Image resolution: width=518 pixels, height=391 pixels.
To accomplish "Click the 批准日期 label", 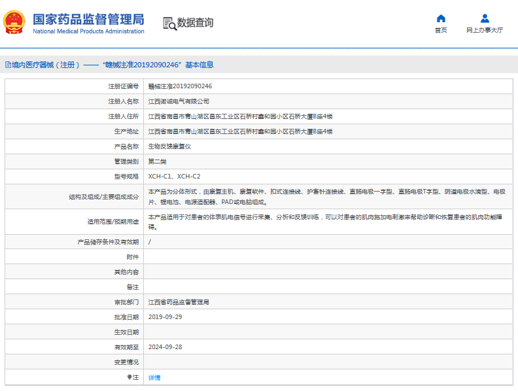I will point(126,317).
